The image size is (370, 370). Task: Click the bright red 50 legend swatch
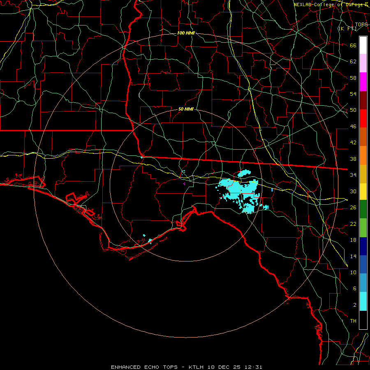click(x=363, y=118)
